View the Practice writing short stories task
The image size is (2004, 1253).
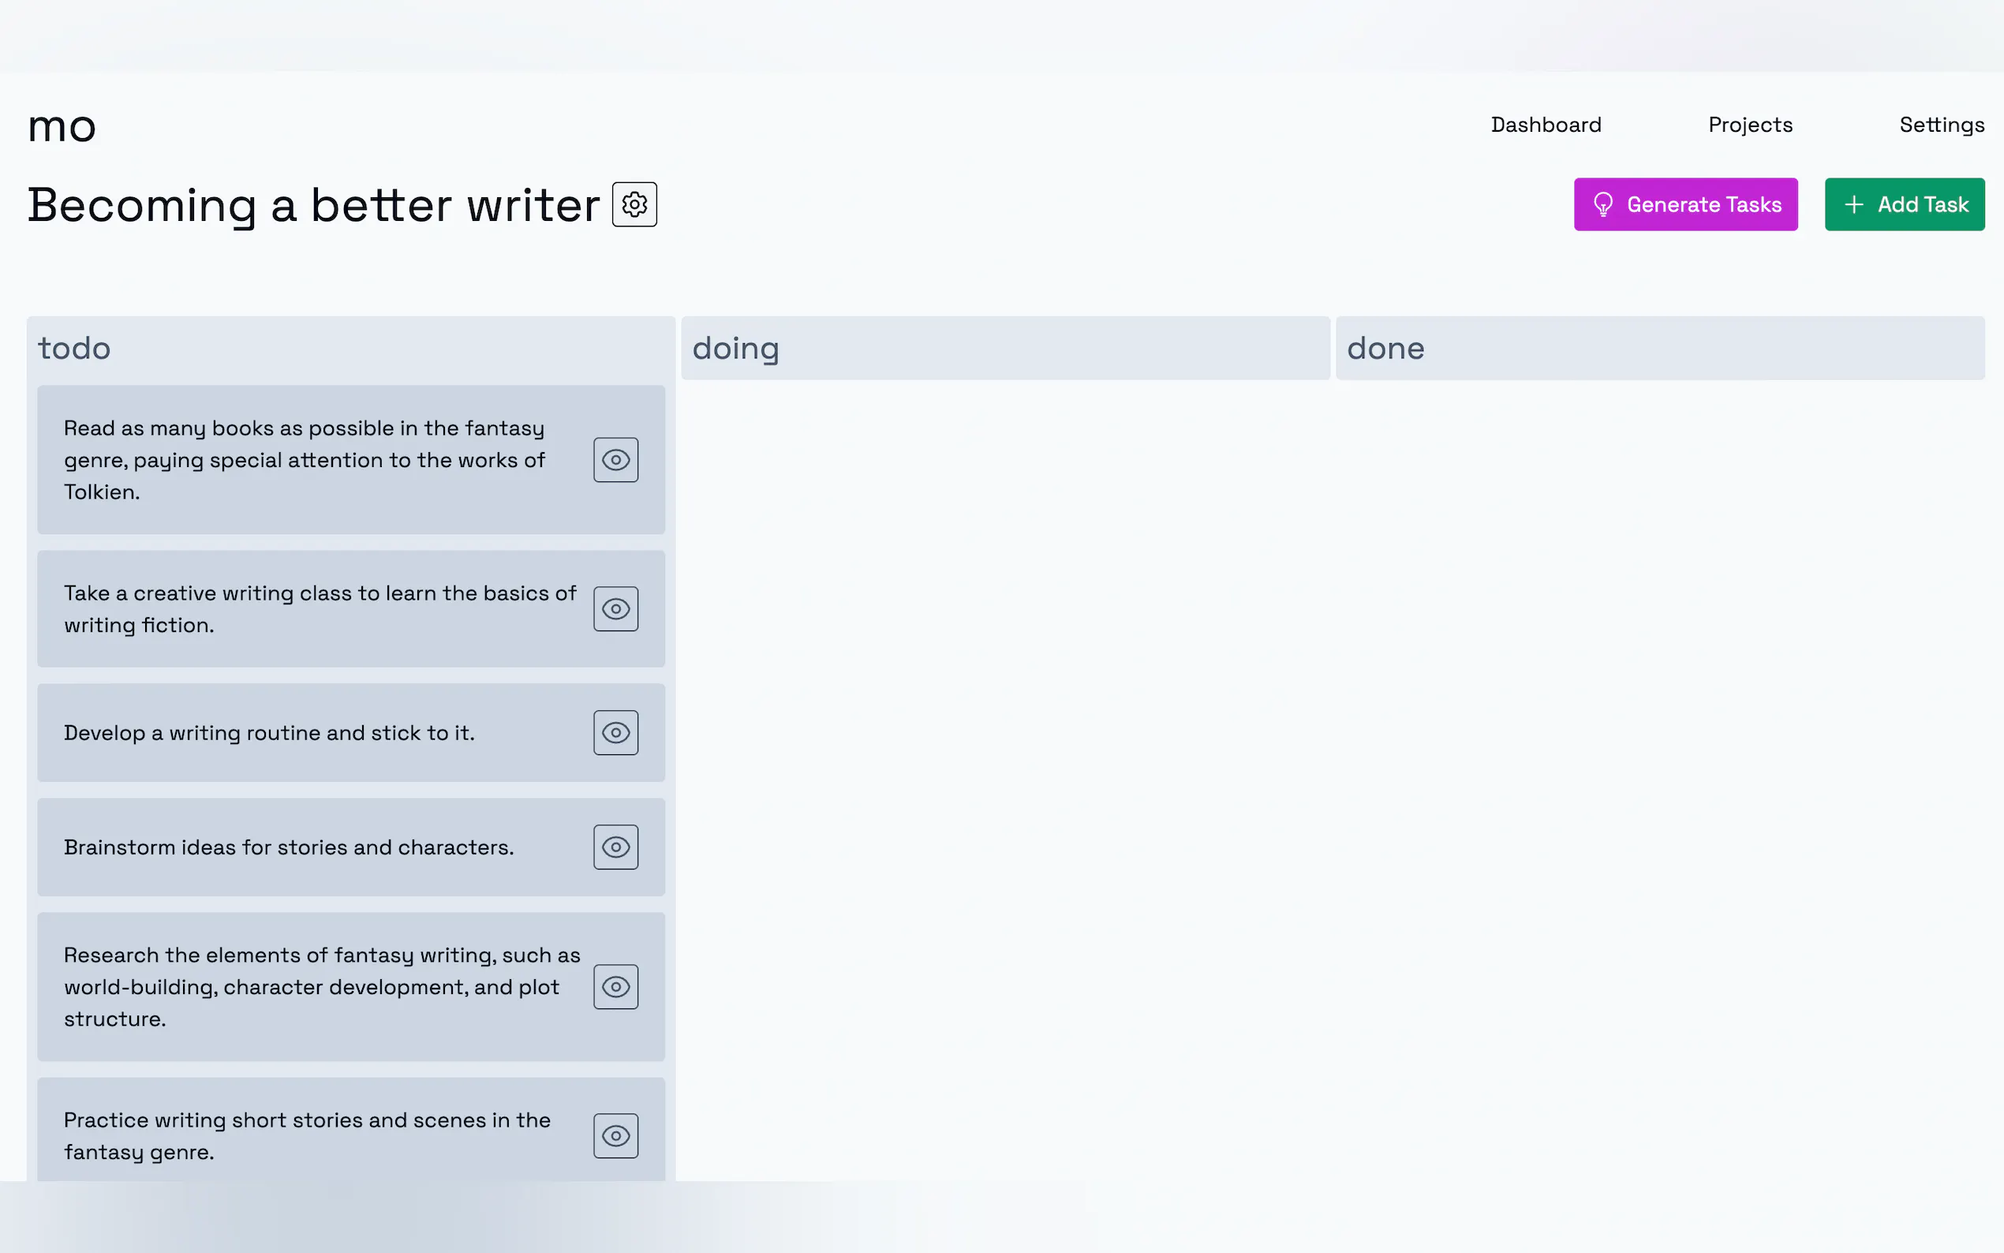point(615,1135)
